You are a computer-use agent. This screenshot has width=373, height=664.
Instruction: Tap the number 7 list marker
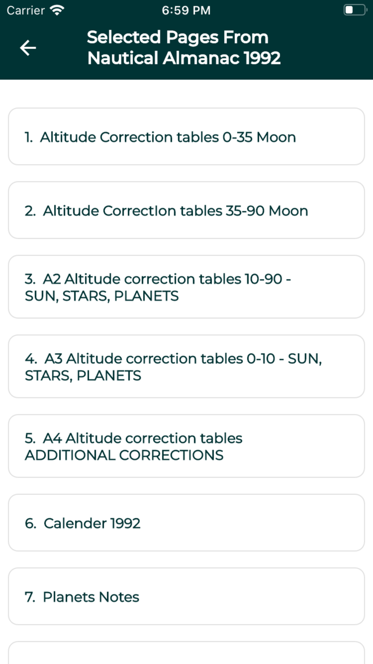30,597
